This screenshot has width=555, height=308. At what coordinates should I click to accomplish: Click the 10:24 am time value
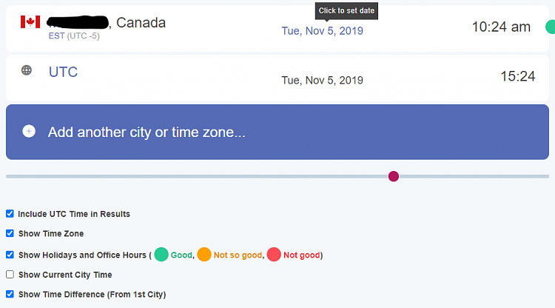click(501, 27)
